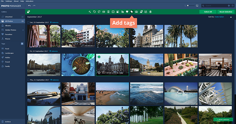Click the add photos icon in green bar

click(29, 12)
